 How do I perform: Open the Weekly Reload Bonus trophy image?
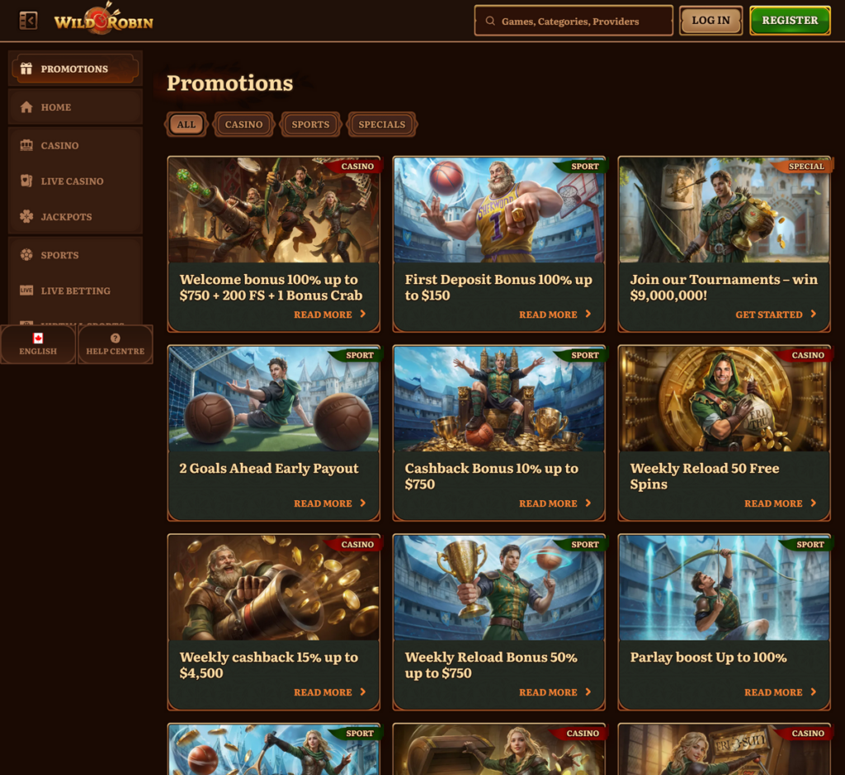(x=499, y=588)
